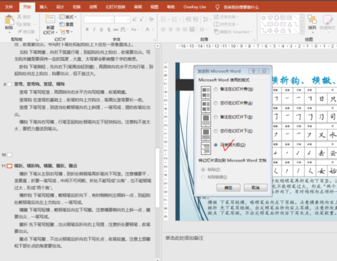Align text left in paragraph group

(x=163, y=29)
